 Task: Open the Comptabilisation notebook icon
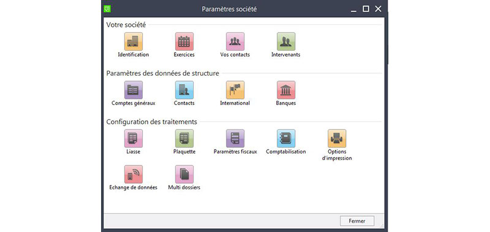point(286,139)
